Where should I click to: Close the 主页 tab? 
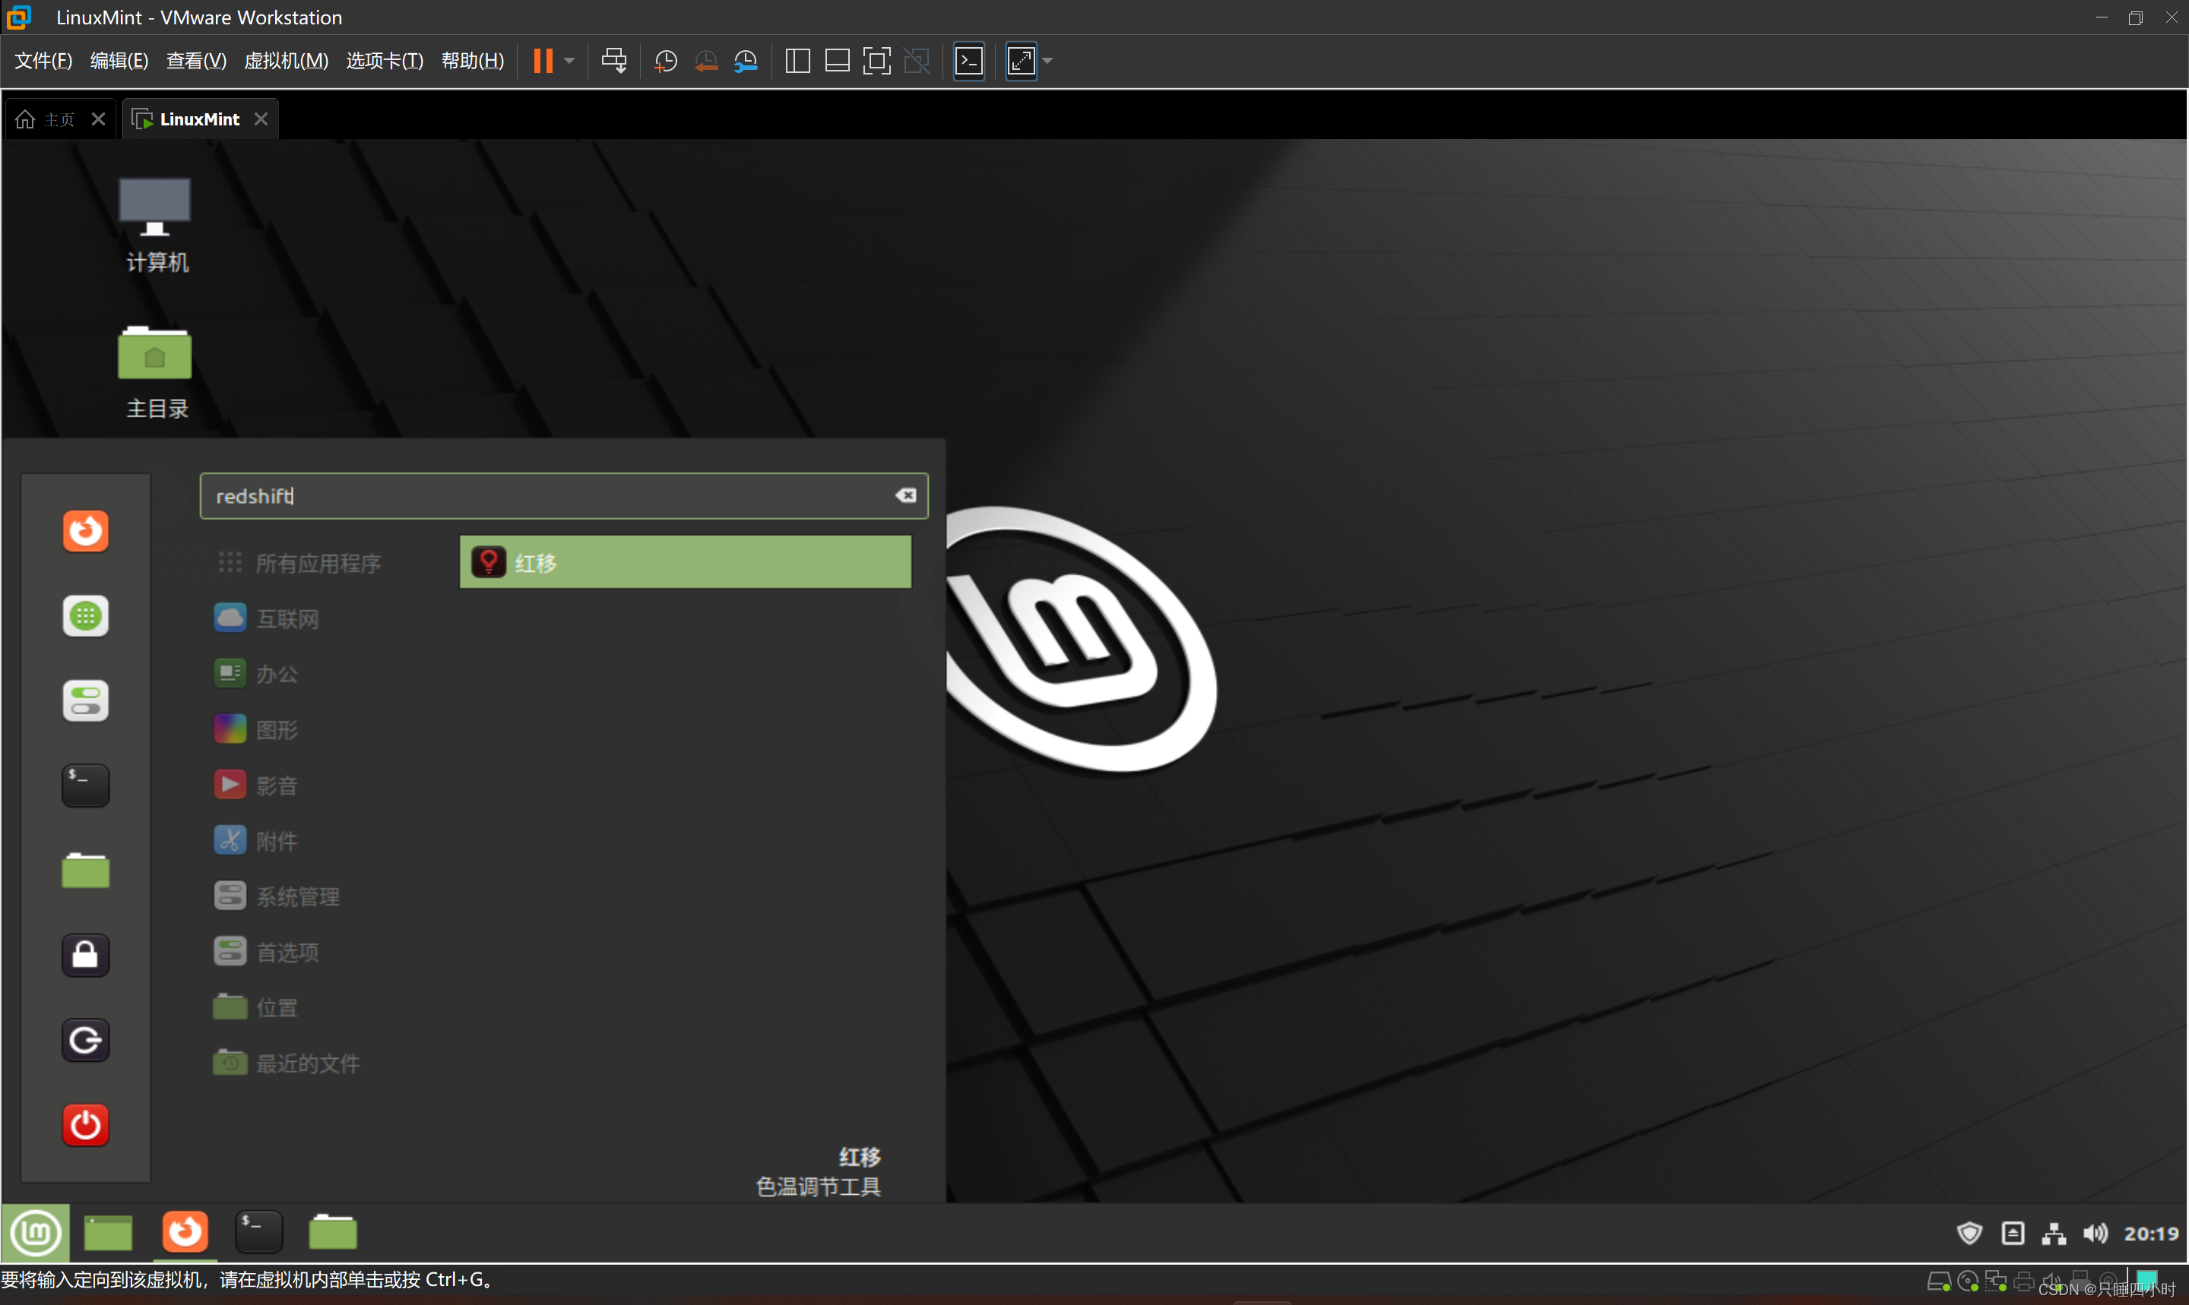(99, 119)
